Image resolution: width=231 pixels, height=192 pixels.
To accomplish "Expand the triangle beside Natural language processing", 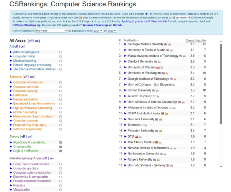I will [x=11, y=65].
